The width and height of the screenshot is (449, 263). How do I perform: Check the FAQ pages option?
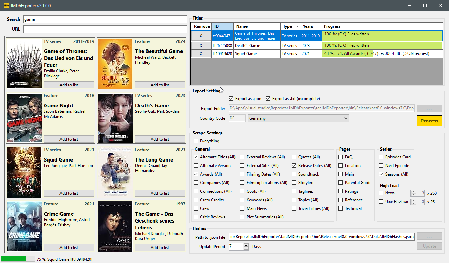click(x=340, y=157)
